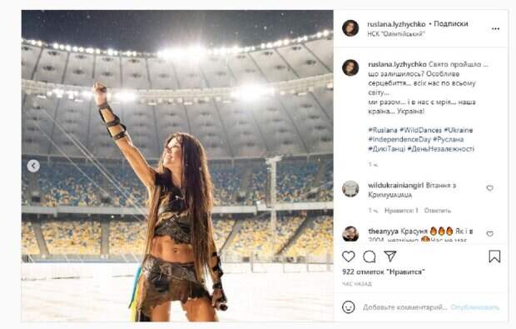
Task: Like theanyya's comment heart
Action: coord(489,233)
